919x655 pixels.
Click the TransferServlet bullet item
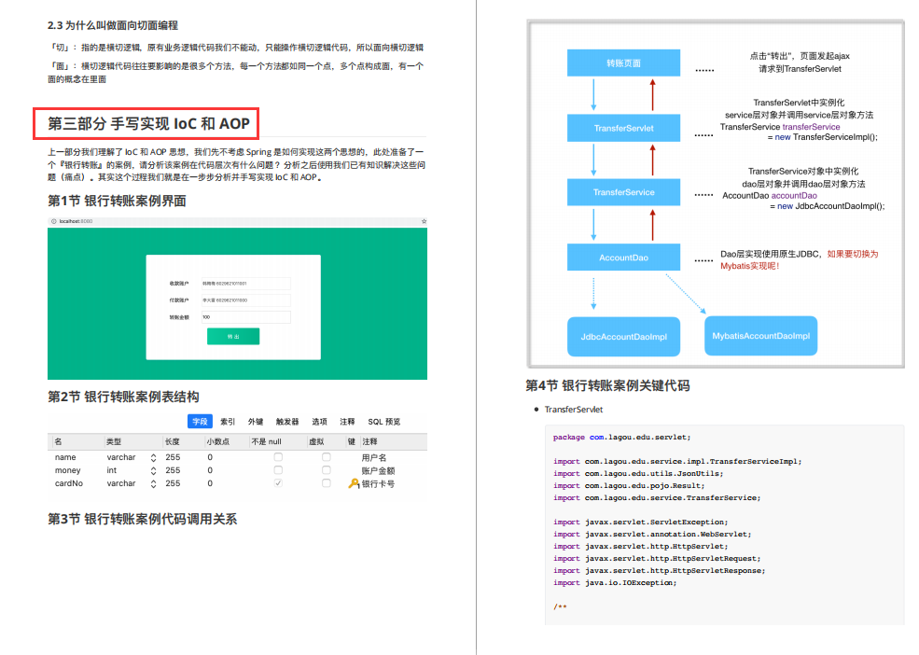click(573, 410)
